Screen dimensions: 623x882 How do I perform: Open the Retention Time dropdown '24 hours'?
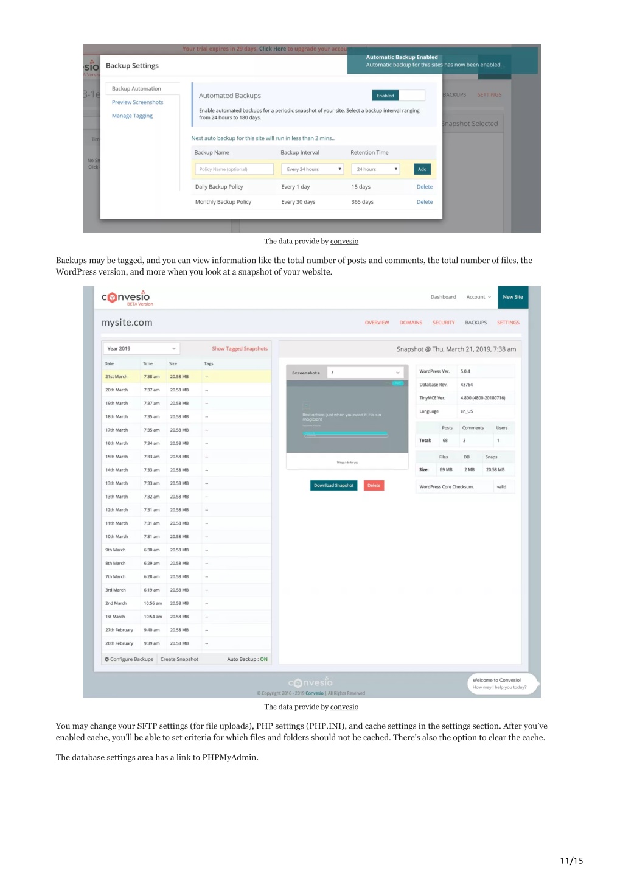click(375, 169)
